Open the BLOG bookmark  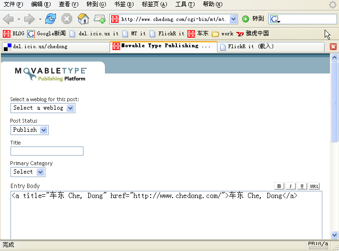(13, 33)
